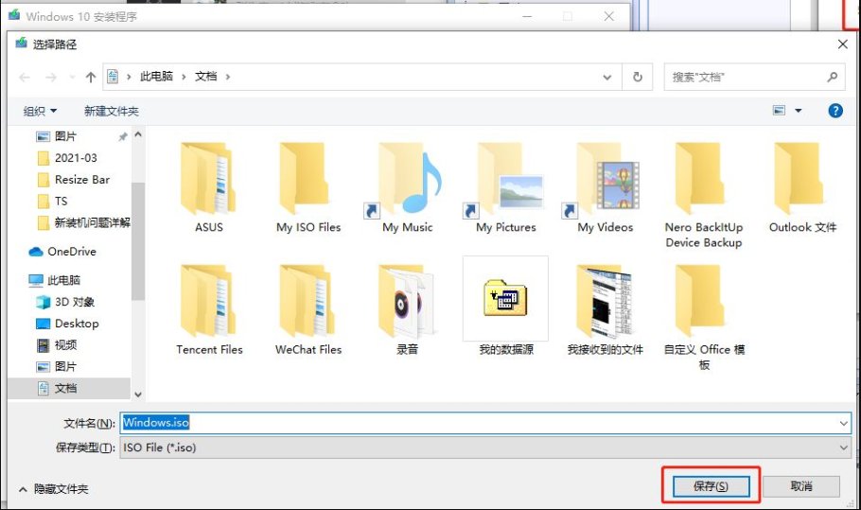Select the My ISO Files folder
The image size is (861, 510).
307,185
